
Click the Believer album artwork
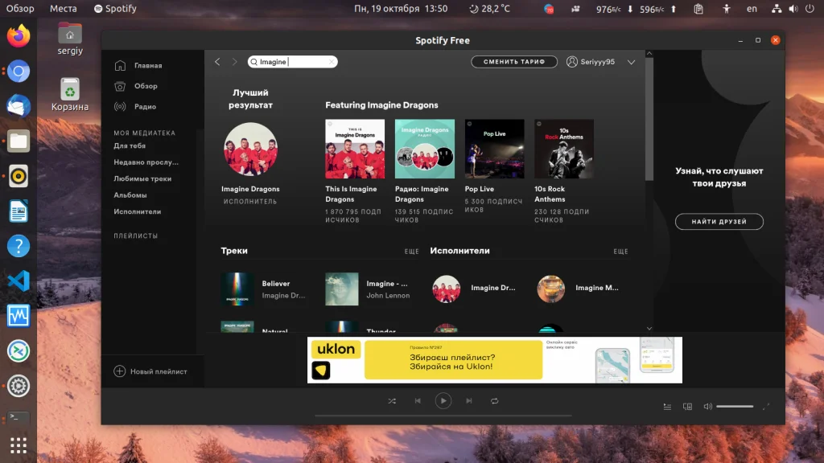point(237,289)
